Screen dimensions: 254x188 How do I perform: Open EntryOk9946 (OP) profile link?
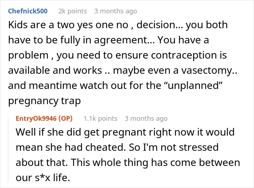coord(44,119)
